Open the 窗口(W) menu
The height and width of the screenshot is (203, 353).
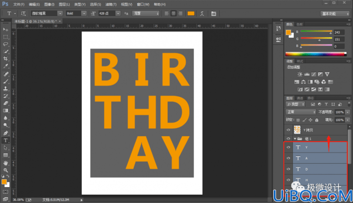(x=143, y=4)
